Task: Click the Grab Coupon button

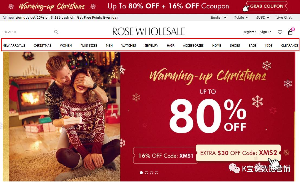Action: pyautogui.click(x=267, y=6)
